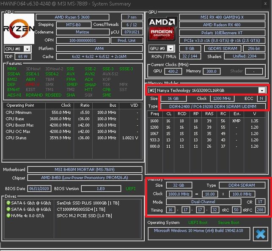Click the command rate 1T field
Viewport: 272px width, 251px height.
pos(260,202)
